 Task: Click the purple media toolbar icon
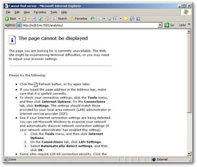click(x=132, y=19)
